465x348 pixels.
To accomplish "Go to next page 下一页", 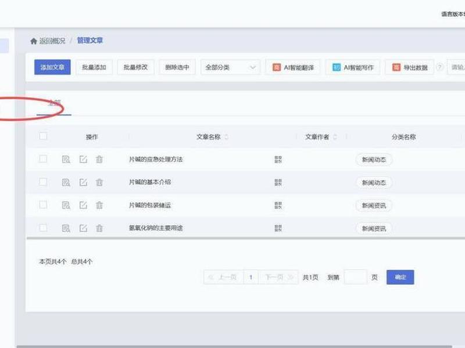I will tap(278, 277).
